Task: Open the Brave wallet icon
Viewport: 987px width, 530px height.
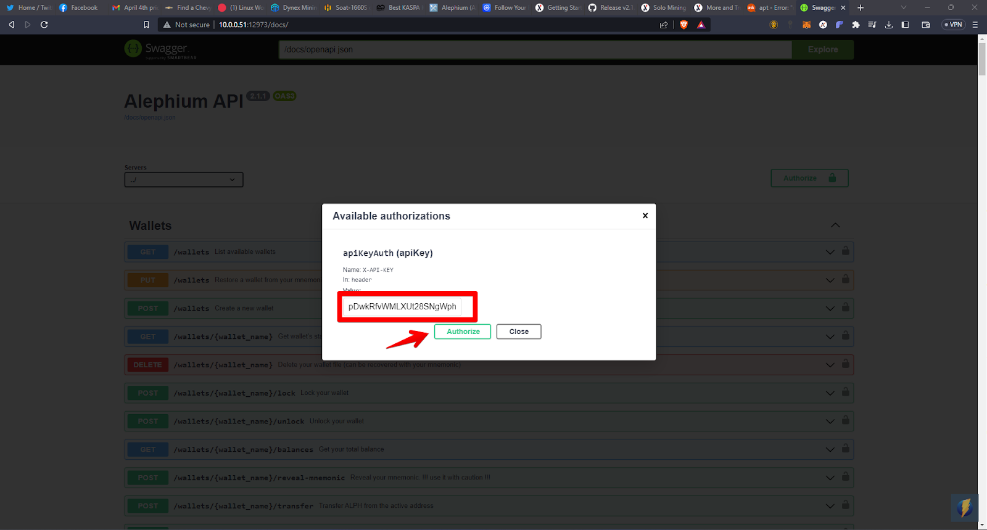Action: [x=926, y=25]
